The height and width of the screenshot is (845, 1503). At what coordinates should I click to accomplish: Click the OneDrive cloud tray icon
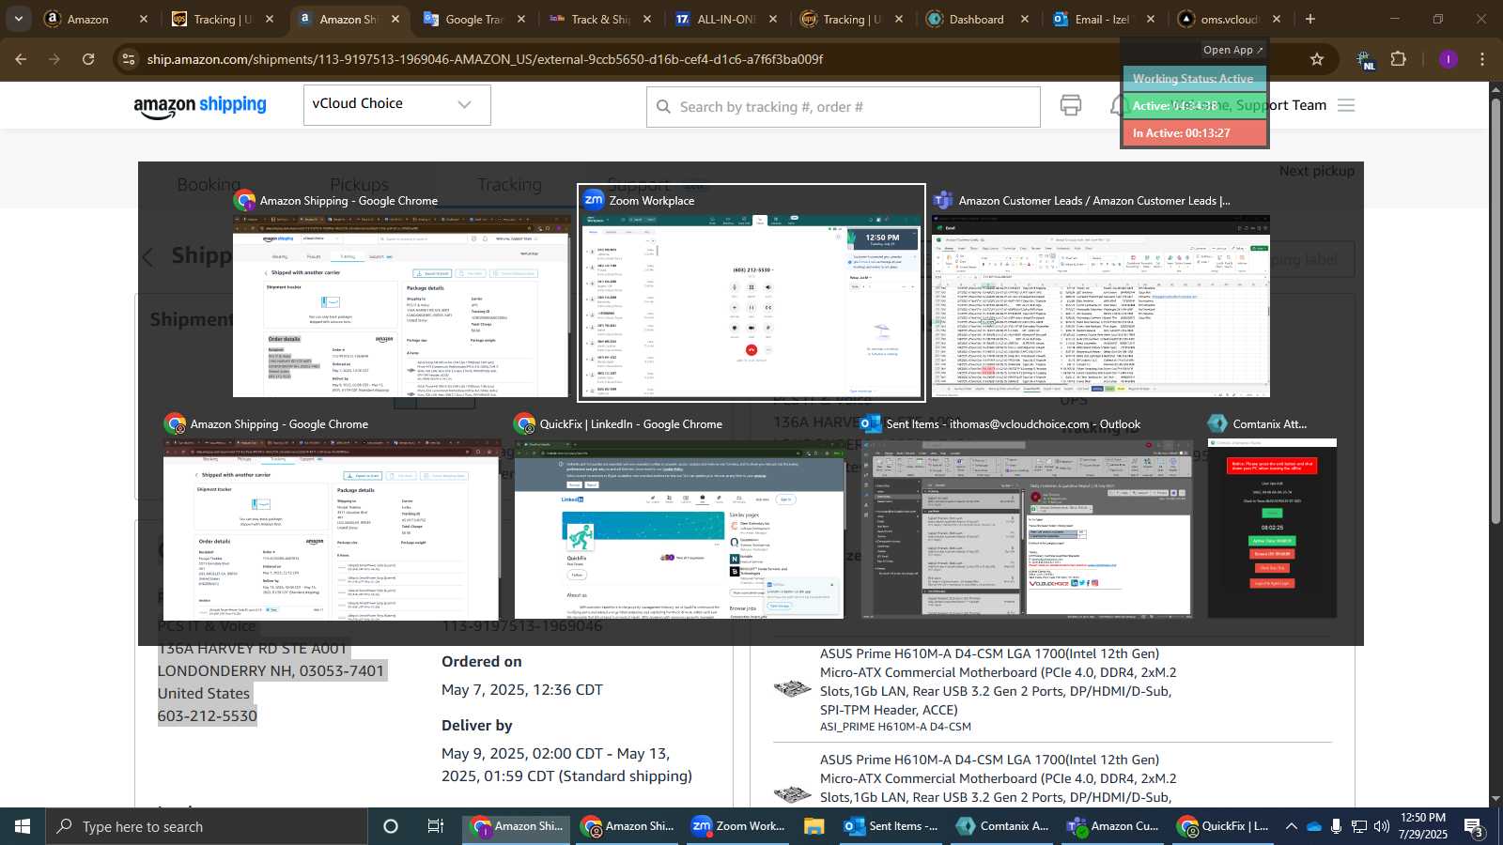click(x=1313, y=826)
